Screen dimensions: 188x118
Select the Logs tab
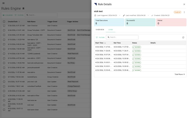click(x=111, y=30)
